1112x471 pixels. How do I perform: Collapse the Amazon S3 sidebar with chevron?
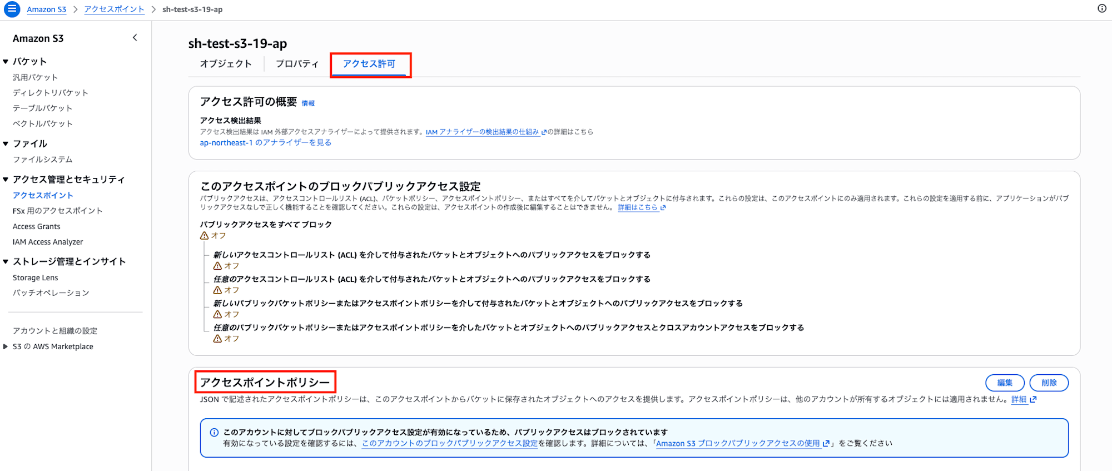point(135,38)
